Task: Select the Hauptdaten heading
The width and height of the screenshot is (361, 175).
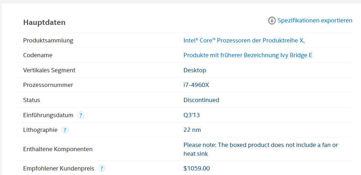Action: 45,22
